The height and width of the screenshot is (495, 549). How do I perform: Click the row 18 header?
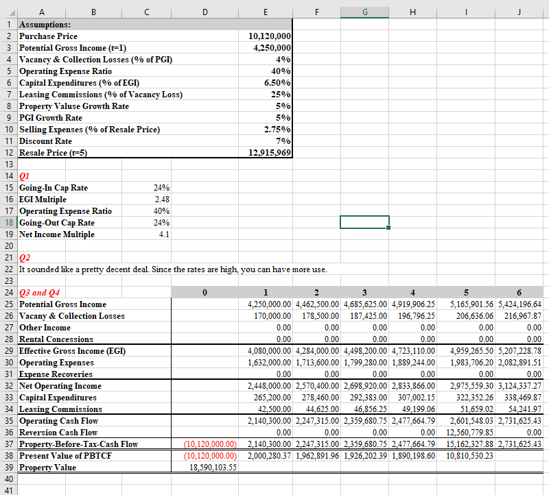tap(8, 222)
